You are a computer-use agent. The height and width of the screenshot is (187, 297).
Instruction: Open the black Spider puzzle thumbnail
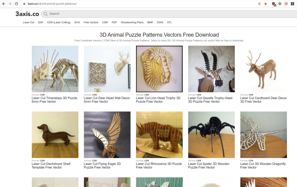(x=211, y=135)
